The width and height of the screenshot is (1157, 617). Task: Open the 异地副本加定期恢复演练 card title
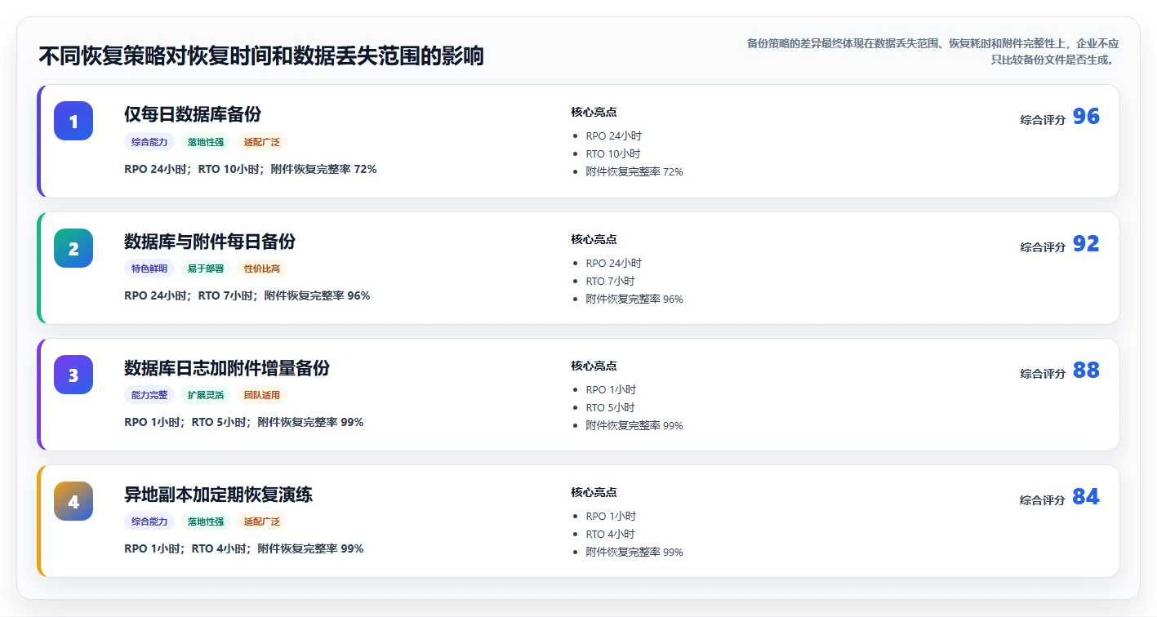pos(218,495)
